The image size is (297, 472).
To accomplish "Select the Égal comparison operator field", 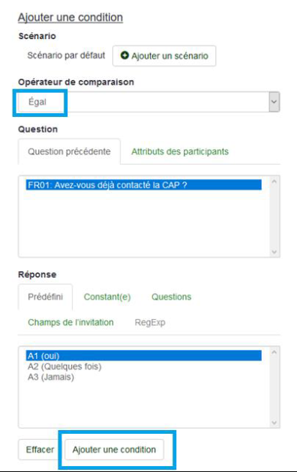I will [x=148, y=102].
